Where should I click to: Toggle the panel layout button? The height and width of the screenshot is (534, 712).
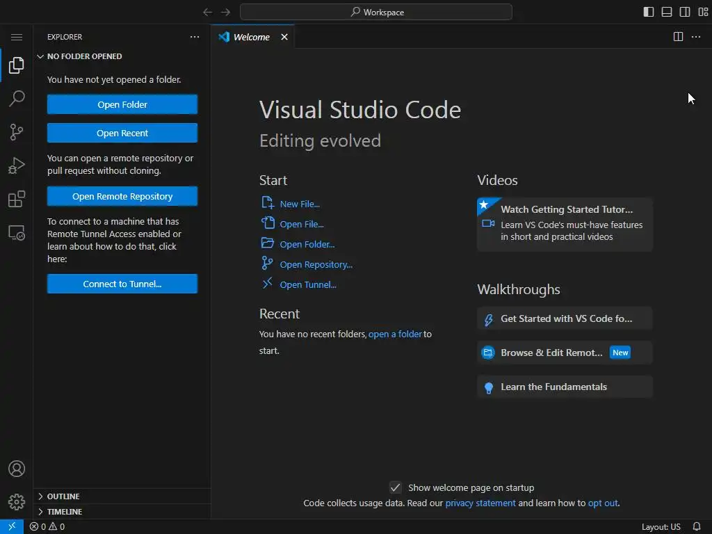666,12
